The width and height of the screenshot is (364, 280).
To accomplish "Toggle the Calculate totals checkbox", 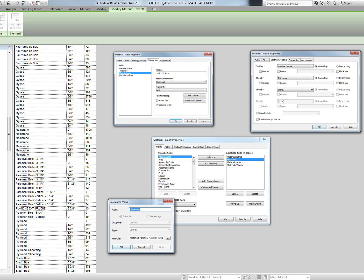I will coord(157,105).
